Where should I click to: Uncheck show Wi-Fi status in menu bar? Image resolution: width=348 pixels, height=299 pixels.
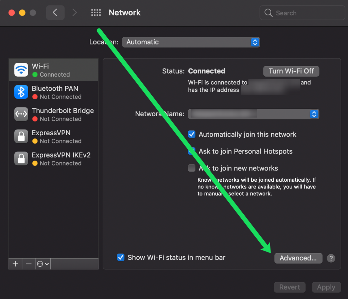[x=121, y=257]
